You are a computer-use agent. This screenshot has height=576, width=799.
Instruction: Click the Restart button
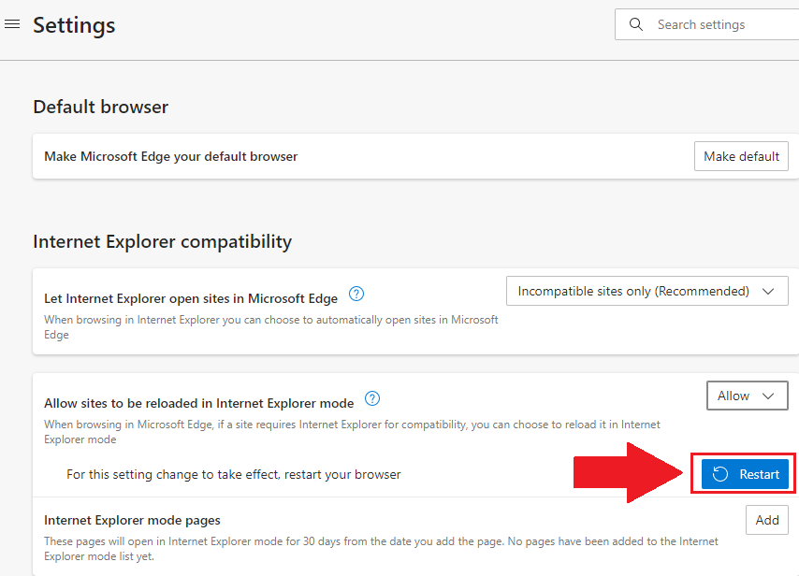coord(745,474)
